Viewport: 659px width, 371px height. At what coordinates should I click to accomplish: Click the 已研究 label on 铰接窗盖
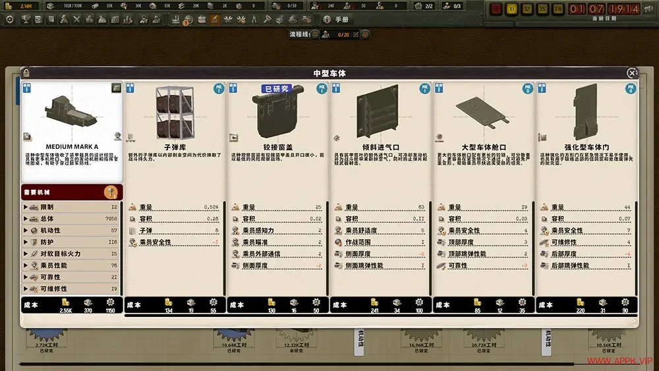(277, 88)
